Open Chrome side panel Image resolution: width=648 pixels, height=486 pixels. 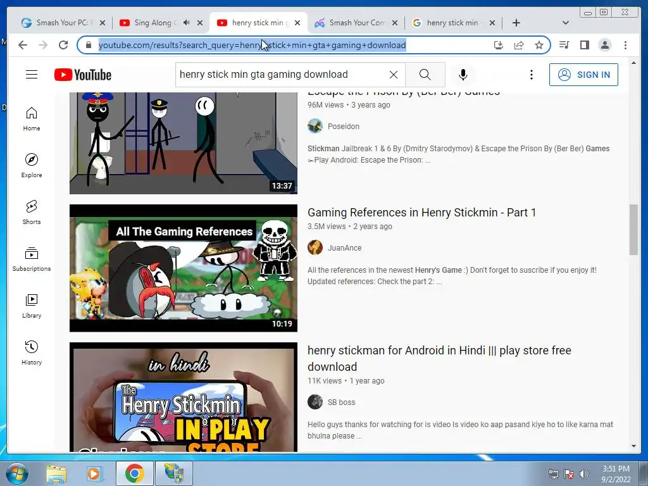pyautogui.click(x=584, y=45)
